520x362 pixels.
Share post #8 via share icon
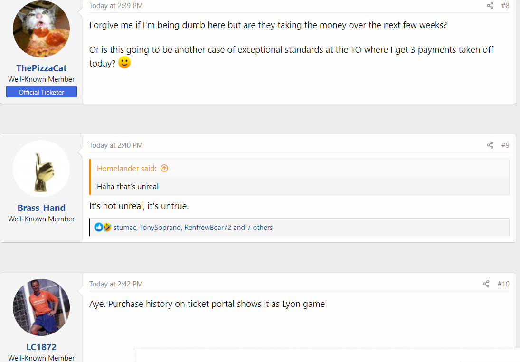click(490, 5)
